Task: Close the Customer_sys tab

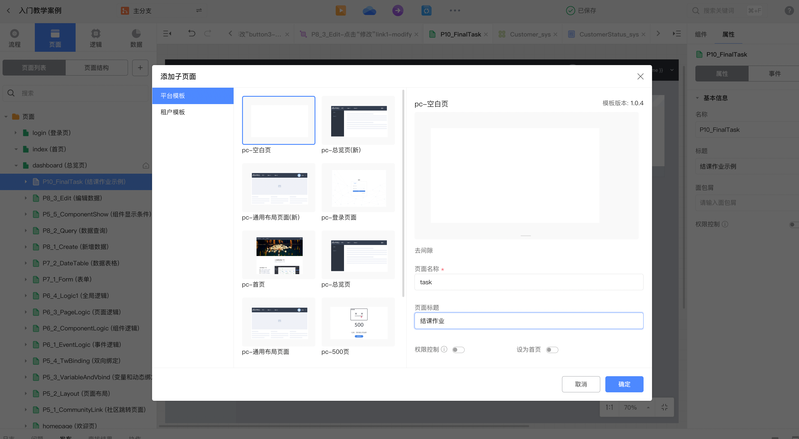Action: [x=555, y=35]
